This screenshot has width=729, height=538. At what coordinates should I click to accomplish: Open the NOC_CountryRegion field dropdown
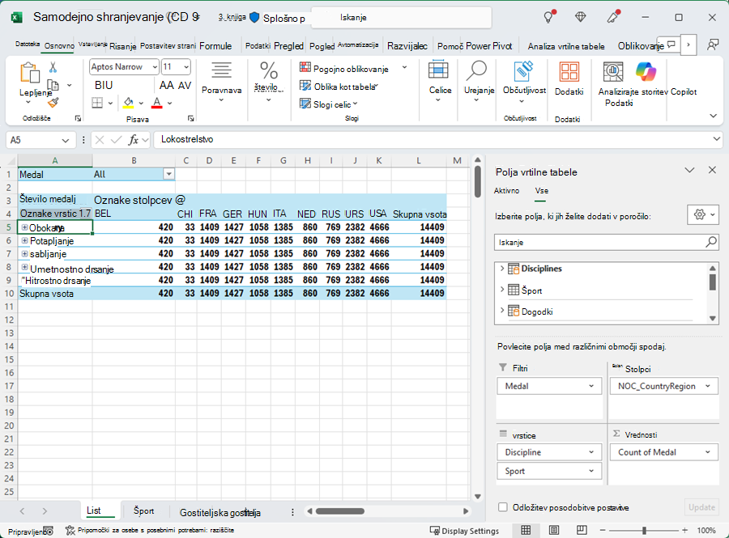point(708,386)
